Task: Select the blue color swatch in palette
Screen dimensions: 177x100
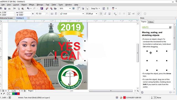Action: 16,94
